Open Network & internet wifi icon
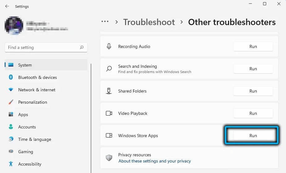The height and width of the screenshot is (173, 286). (11, 90)
